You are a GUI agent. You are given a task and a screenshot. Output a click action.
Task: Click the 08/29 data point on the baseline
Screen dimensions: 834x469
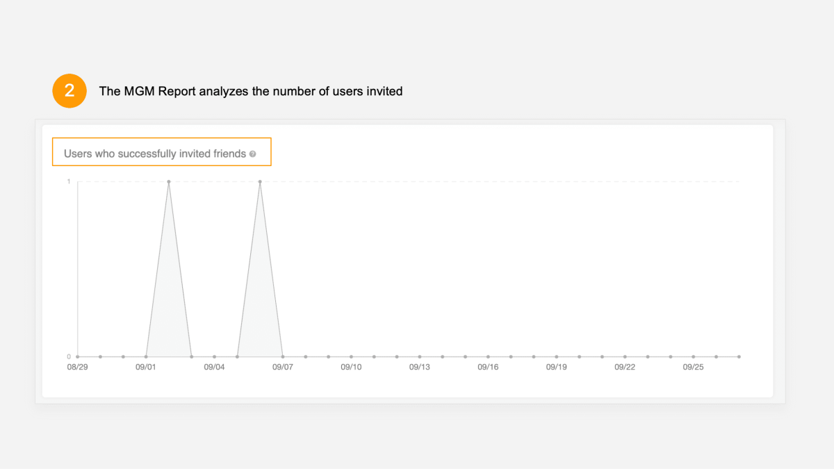point(78,356)
